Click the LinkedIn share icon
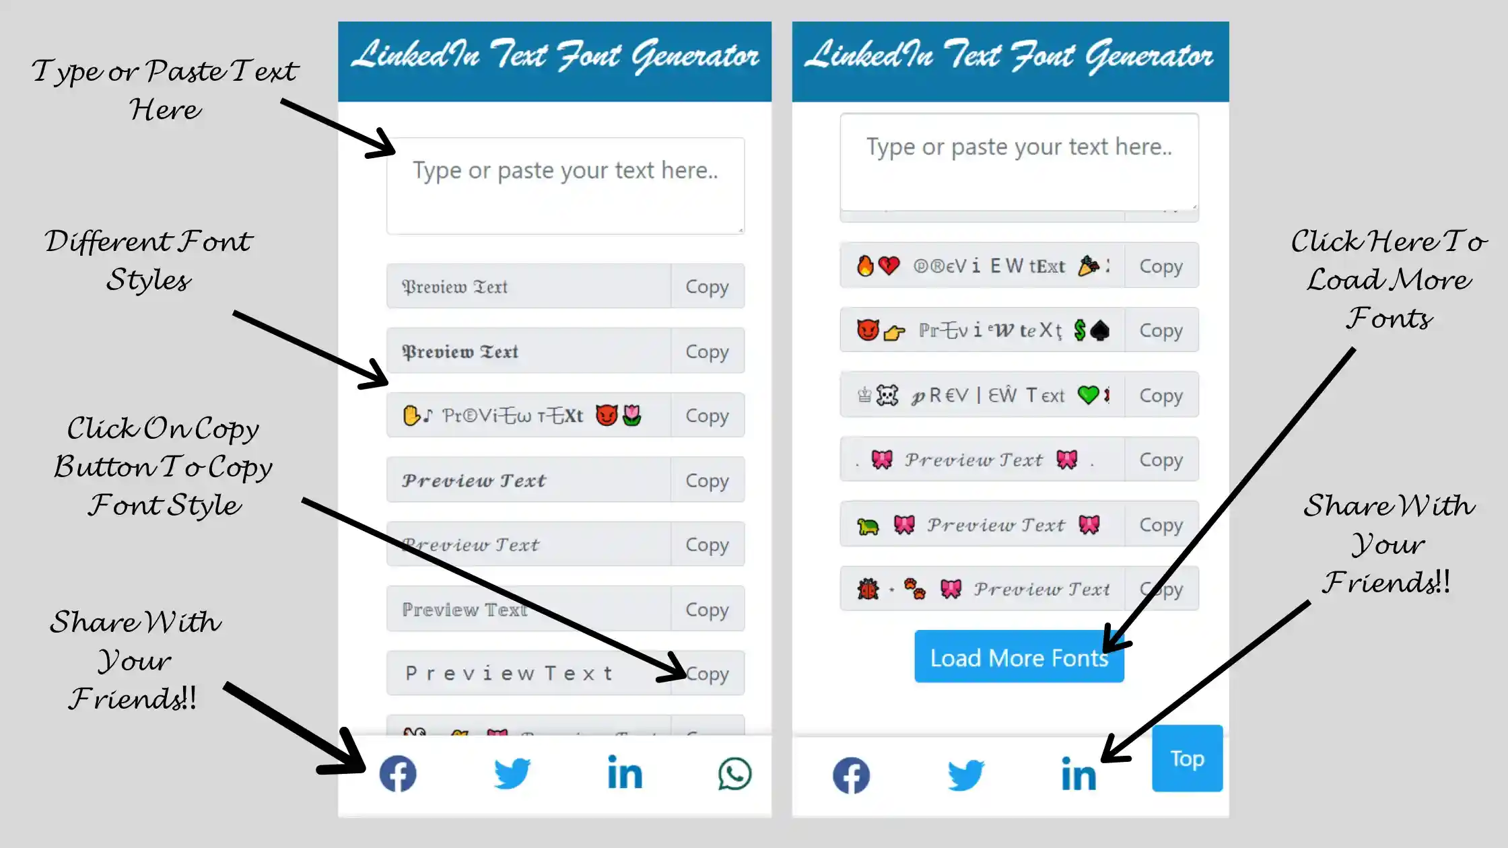1508x848 pixels. (x=623, y=773)
